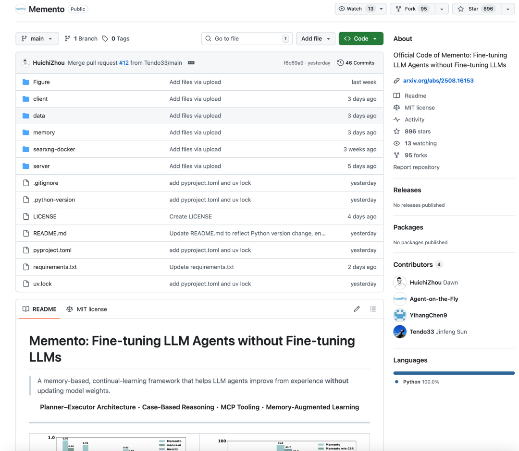Click the Figure folder icon

coord(26,82)
